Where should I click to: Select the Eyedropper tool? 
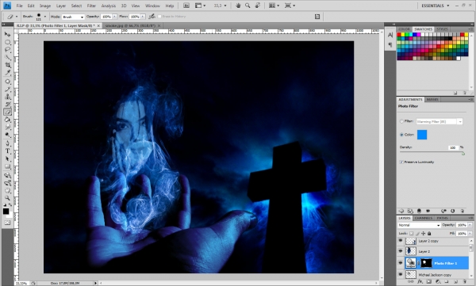7,72
